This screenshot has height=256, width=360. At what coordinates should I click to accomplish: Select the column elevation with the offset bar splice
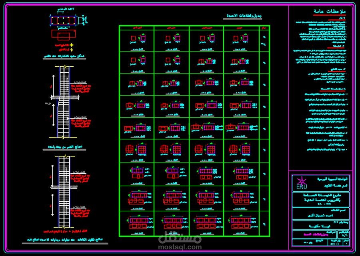pos(63,102)
